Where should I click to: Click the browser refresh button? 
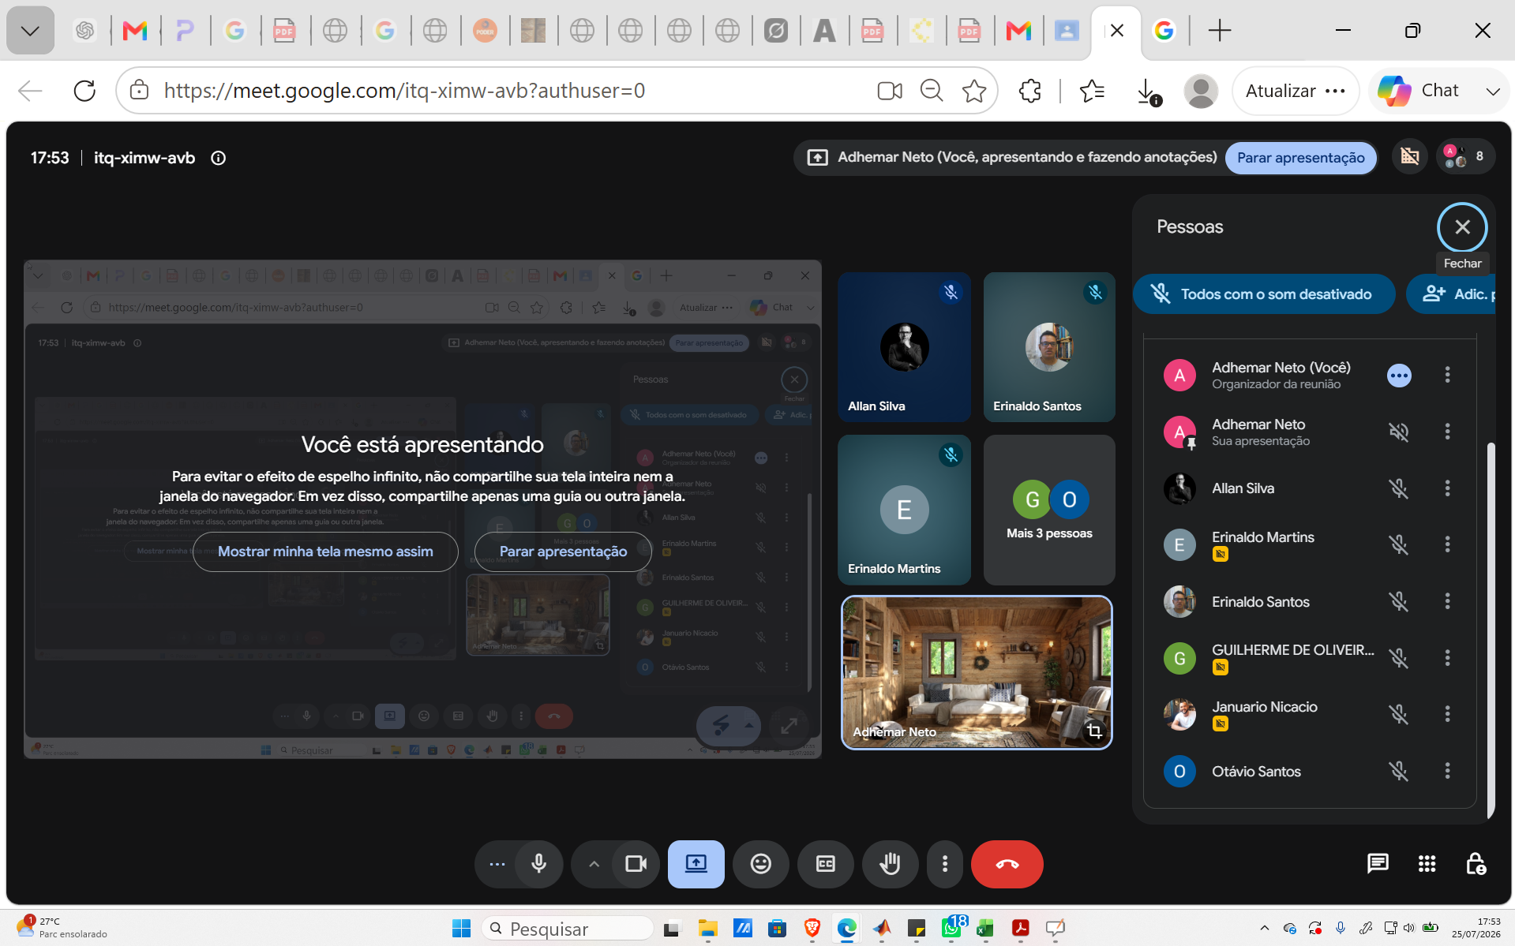click(x=84, y=91)
